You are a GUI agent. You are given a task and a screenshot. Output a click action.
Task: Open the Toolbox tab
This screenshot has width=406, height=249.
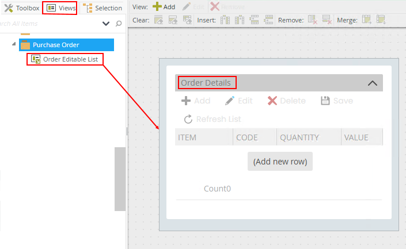pos(21,8)
